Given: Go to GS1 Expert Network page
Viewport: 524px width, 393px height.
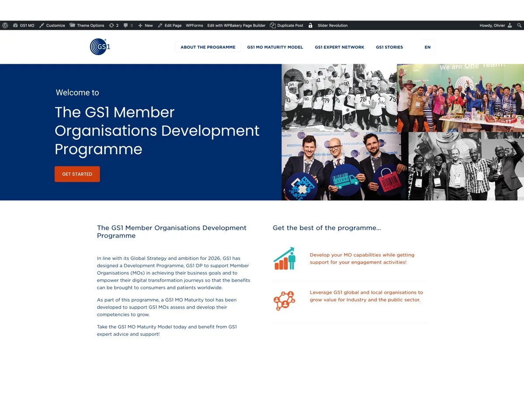Looking at the screenshot, I should click(x=339, y=47).
